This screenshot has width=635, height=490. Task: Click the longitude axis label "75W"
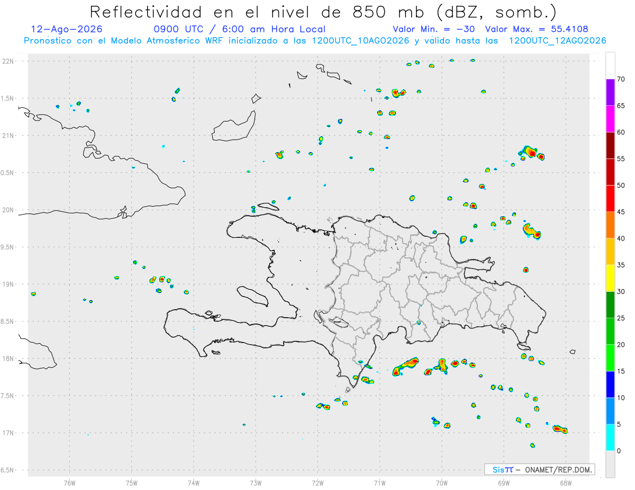[132, 483]
